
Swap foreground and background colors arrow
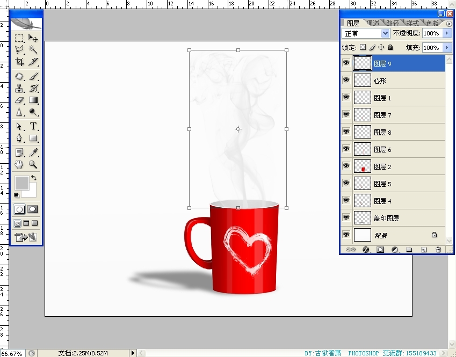tap(34, 178)
